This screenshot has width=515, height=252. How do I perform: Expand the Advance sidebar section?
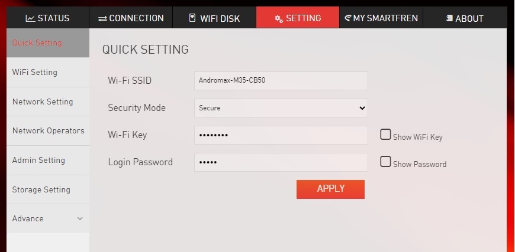point(47,219)
